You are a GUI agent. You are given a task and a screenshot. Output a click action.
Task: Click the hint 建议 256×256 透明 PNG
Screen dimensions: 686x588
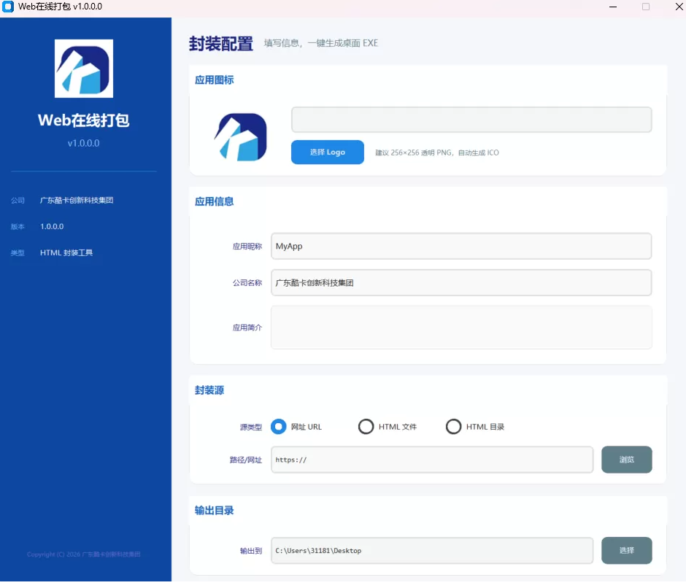[436, 152]
